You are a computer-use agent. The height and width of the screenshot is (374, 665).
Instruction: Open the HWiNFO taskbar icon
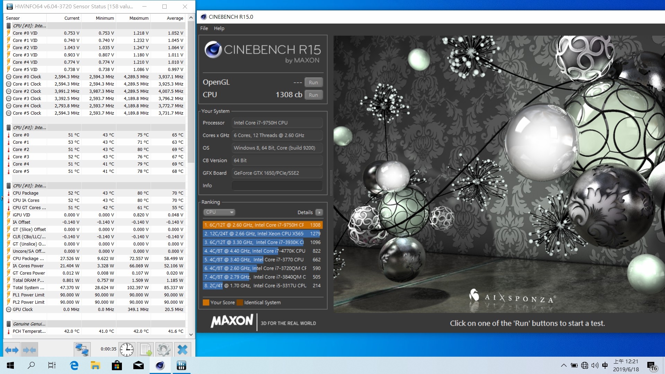181,365
